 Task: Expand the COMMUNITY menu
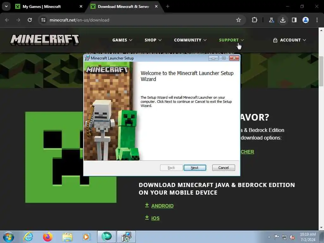tap(190, 40)
